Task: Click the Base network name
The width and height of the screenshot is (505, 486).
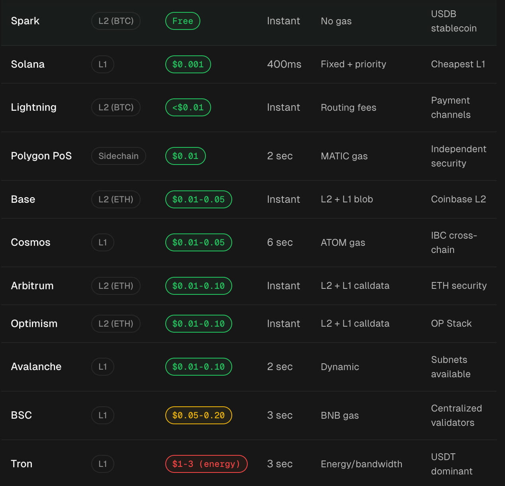Action: click(23, 199)
